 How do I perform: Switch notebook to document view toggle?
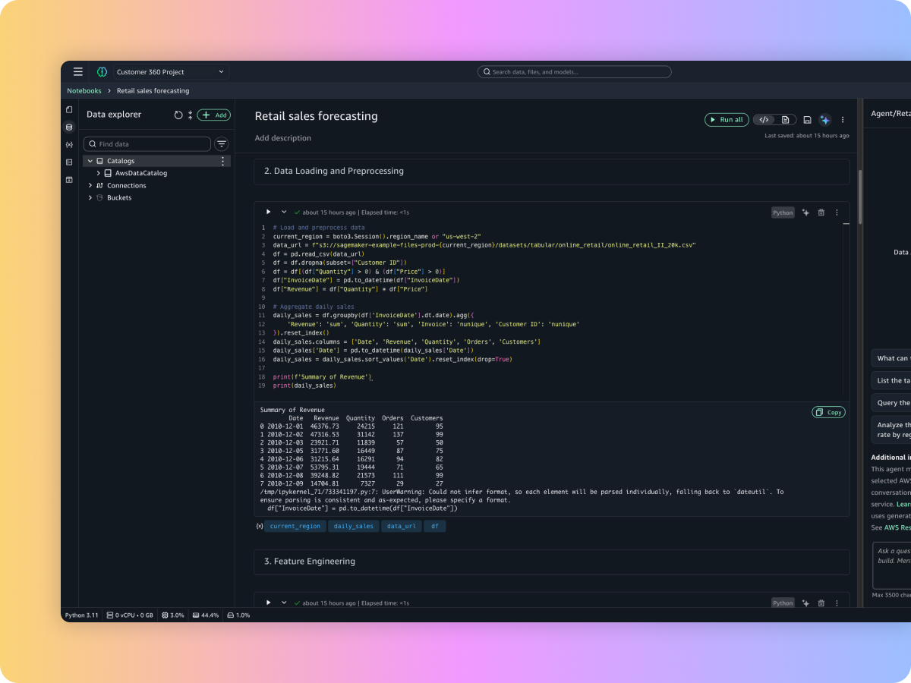tap(785, 120)
